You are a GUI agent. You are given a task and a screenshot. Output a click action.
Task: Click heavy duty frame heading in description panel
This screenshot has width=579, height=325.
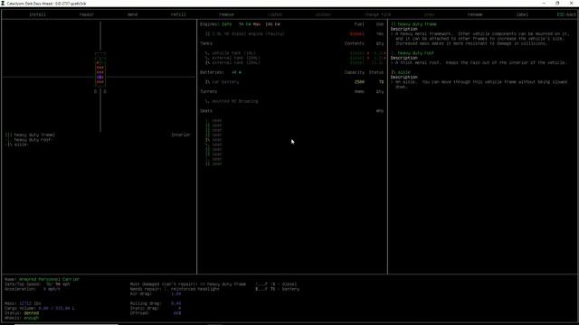pos(414,24)
